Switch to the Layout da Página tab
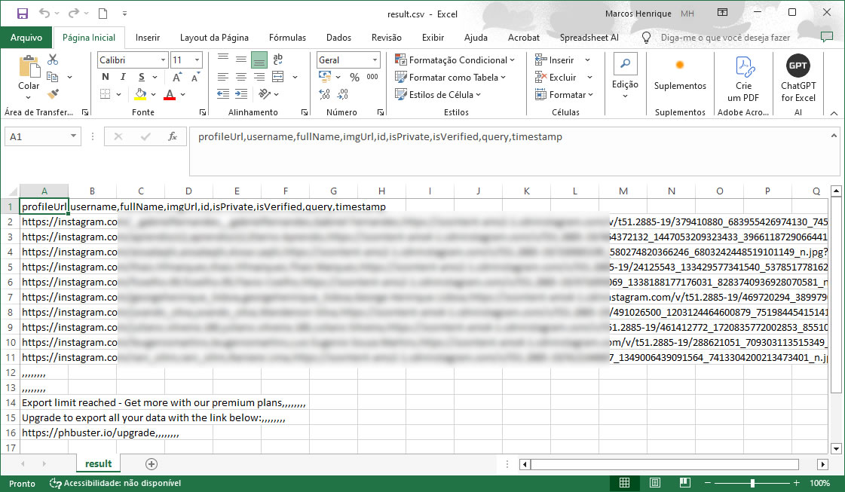This screenshot has width=845, height=492. [214, 37]
